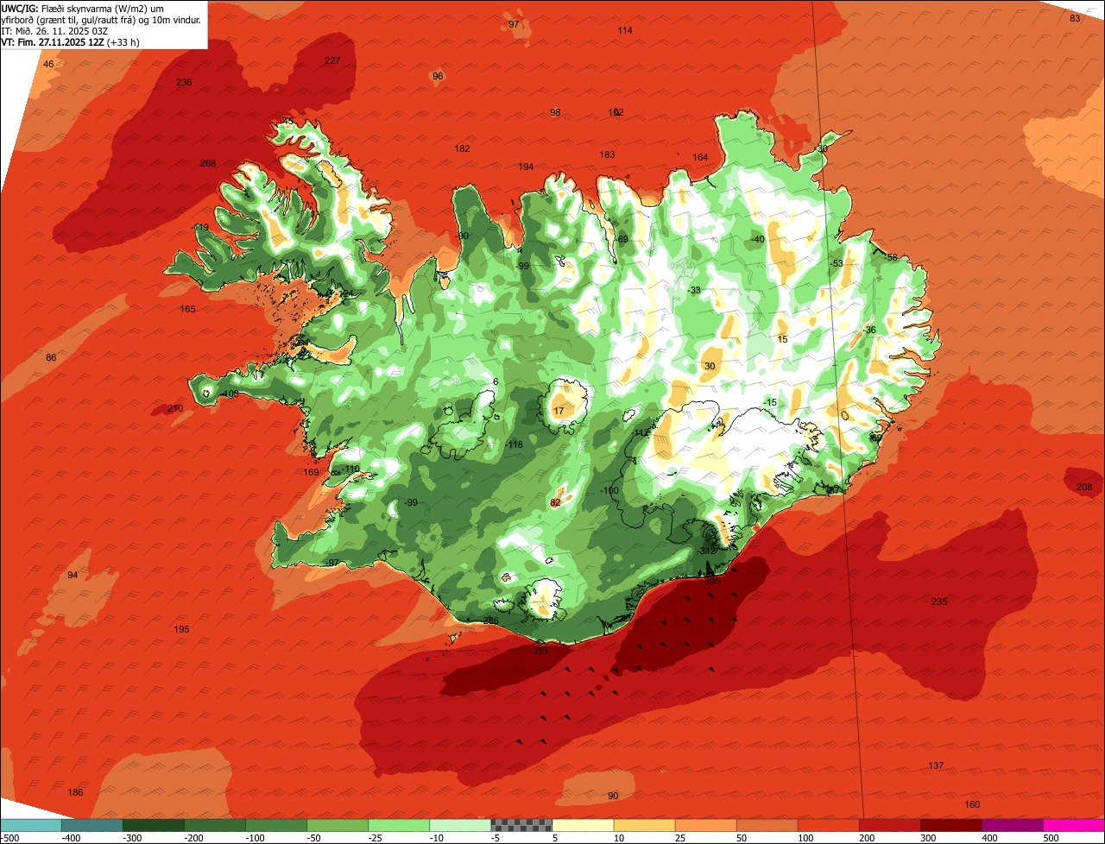Viewport: 1105px width, 844px height.
Task: Click the map value 210
Action: coord(175,408)
